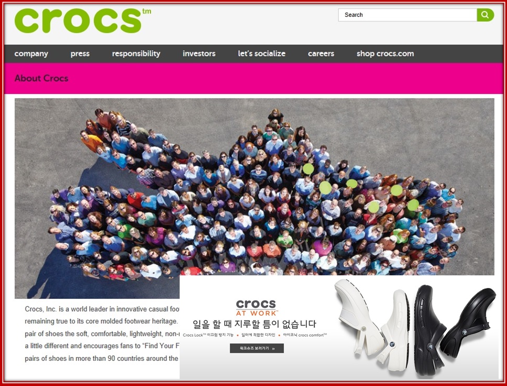The width and height of the screenshot is (507, 386).
Task: Click the trademark tm symbol by logo
Action: coord(147,12)
